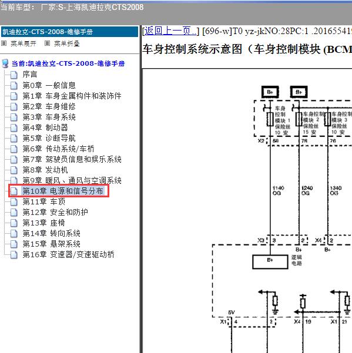Click the page icon next to 第2章

(x=14, y=106)
